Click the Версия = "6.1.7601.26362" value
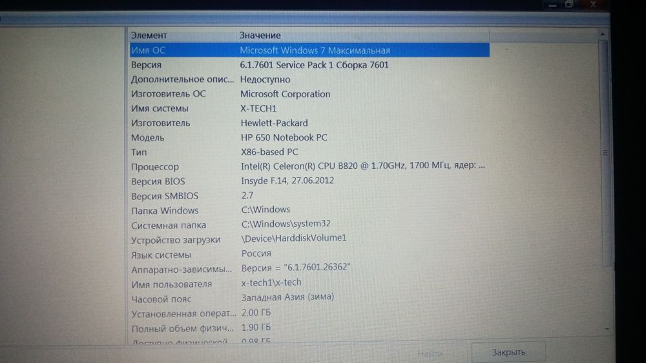The width and height of the screenshot is (646, 363). 296,268
